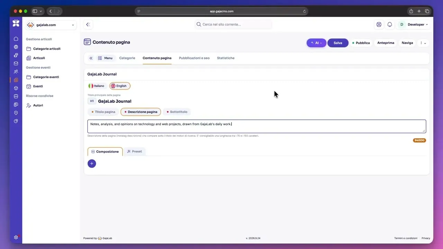443x249 pixels.
Task: Open the users group icon in the rail
Action: pos(16,72)
